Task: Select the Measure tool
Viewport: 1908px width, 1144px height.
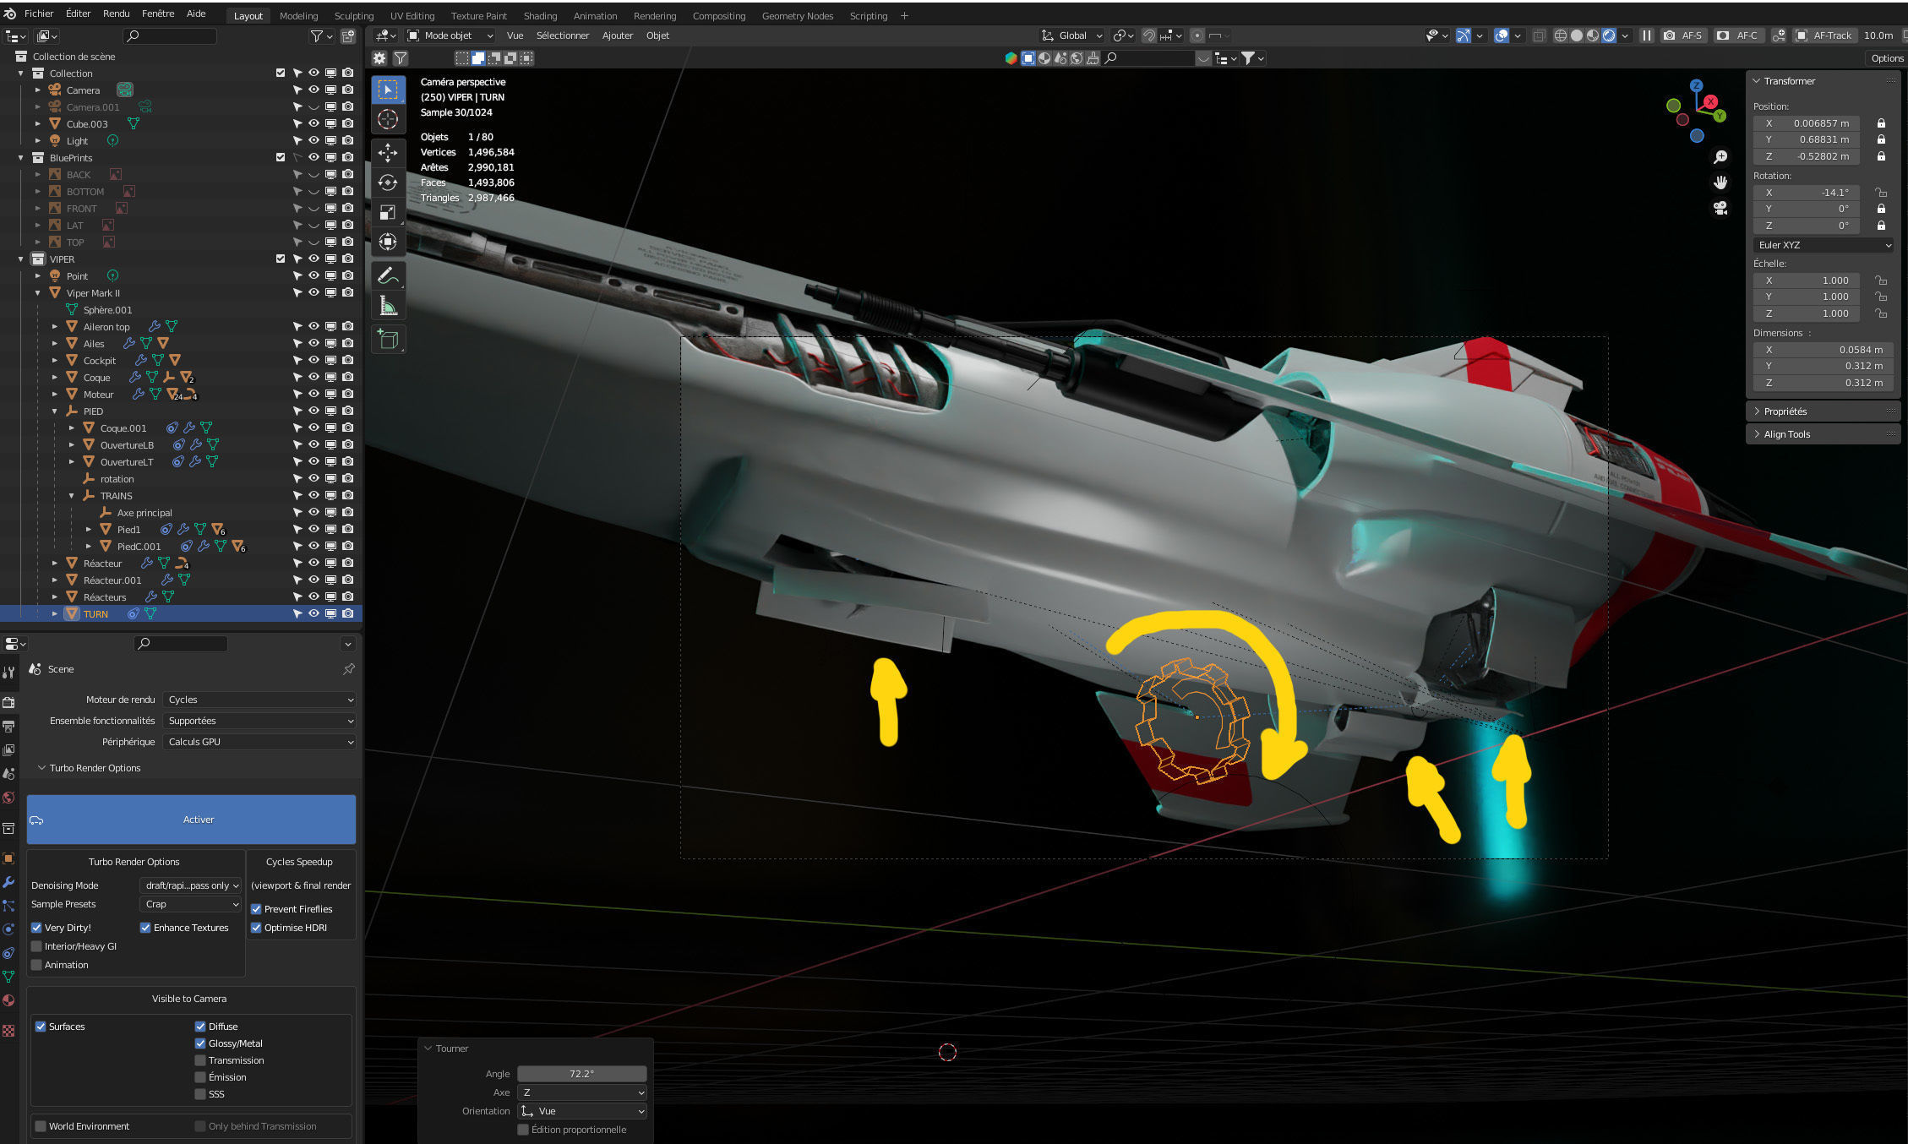Action: (388, 305)
